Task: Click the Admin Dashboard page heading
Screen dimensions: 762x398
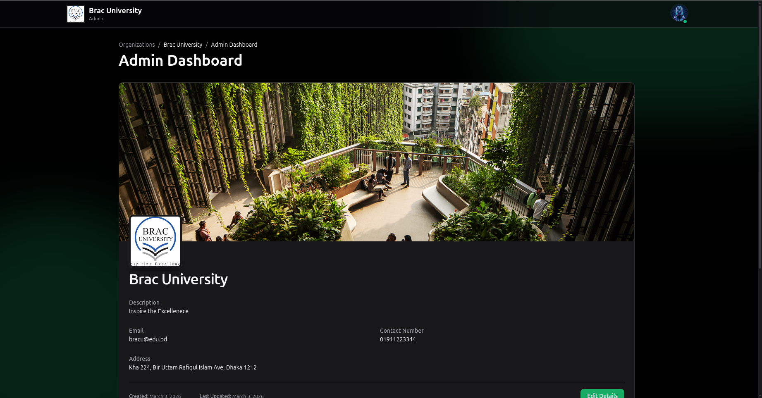Action: coord(180,61)
